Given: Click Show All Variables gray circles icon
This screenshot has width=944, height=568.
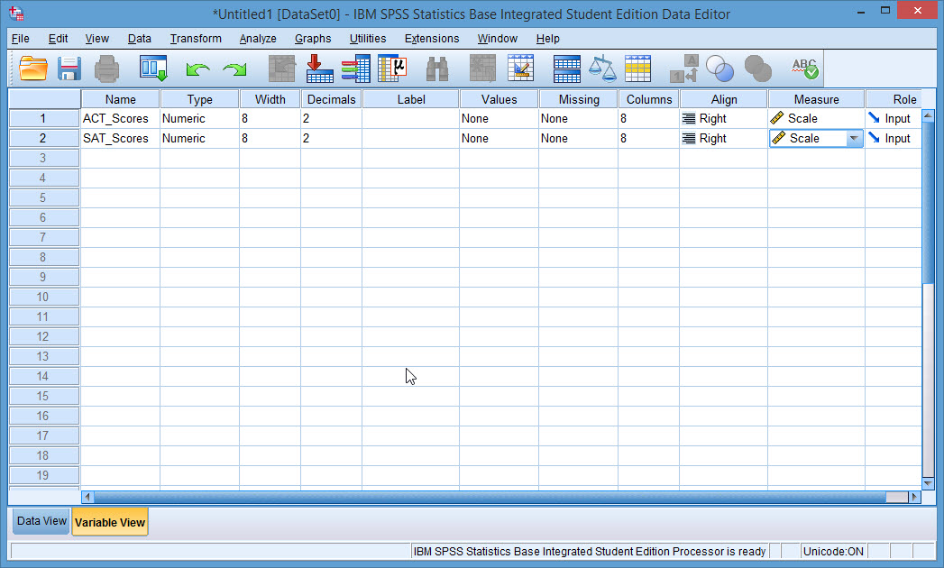Looking at the screenshot, I should [758, 69].
